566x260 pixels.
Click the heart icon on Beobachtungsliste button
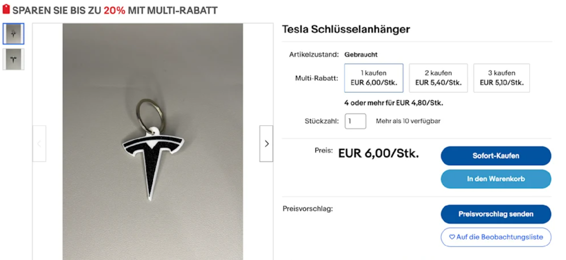point(452,237)
